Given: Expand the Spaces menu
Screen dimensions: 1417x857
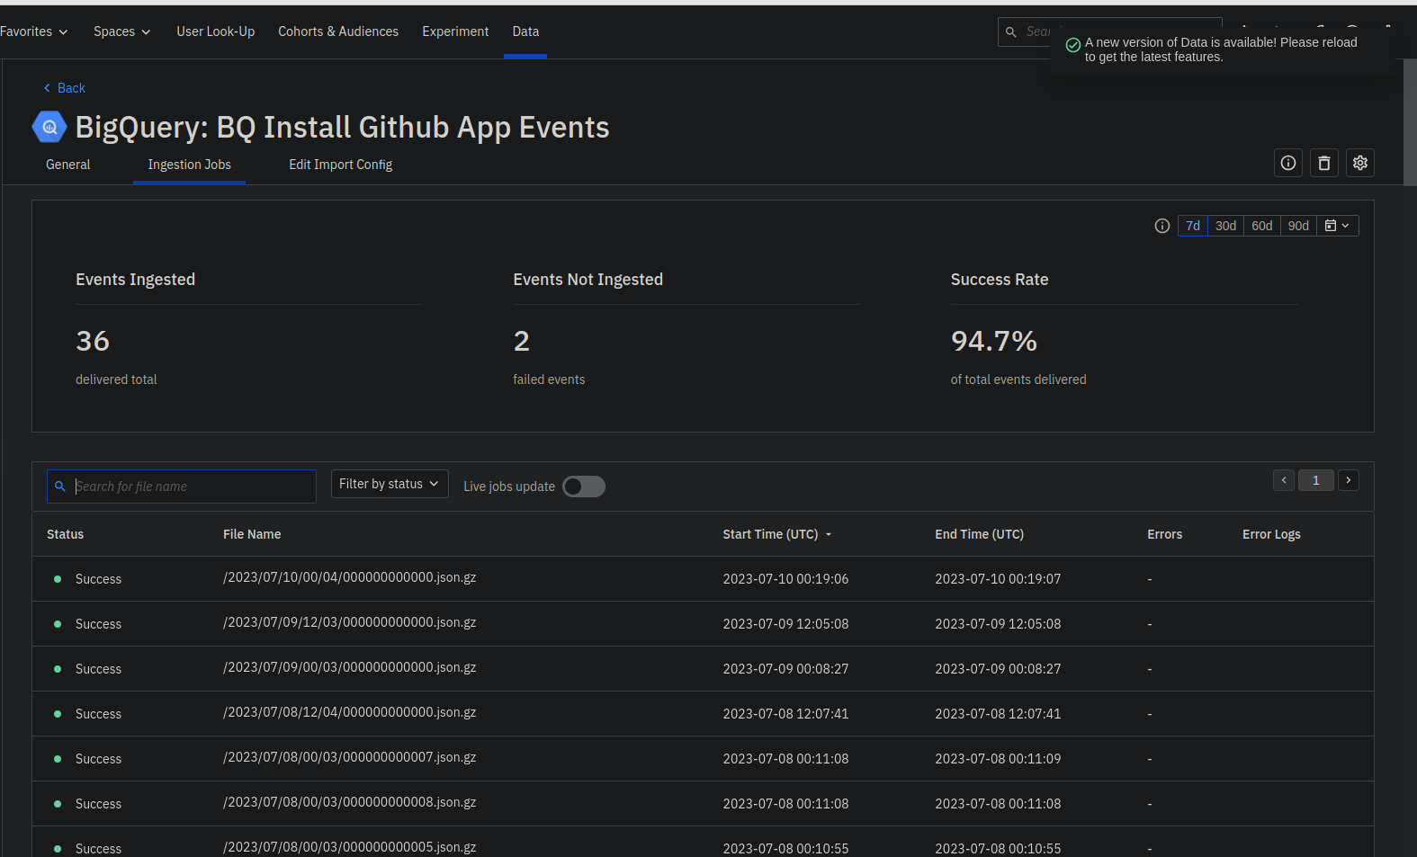Looking at the screenshot, I should point(121,31).
